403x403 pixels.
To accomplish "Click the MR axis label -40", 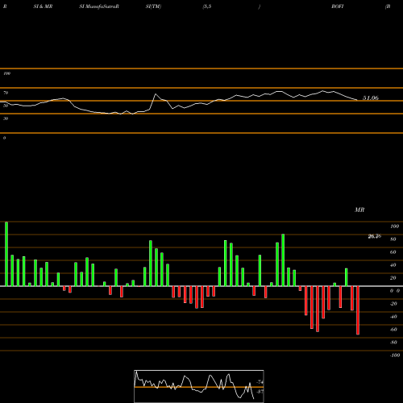I will click(x=393, y=317).
